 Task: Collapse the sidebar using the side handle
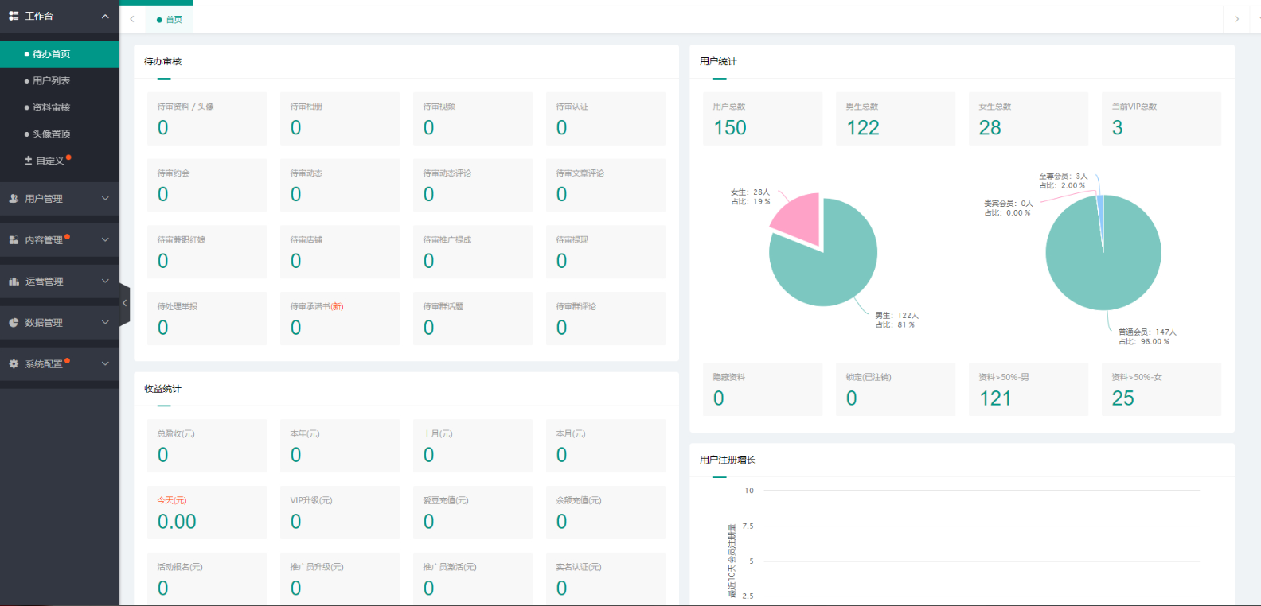click(124, 304)
